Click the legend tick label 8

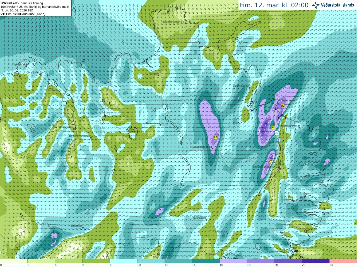[111, 265]
